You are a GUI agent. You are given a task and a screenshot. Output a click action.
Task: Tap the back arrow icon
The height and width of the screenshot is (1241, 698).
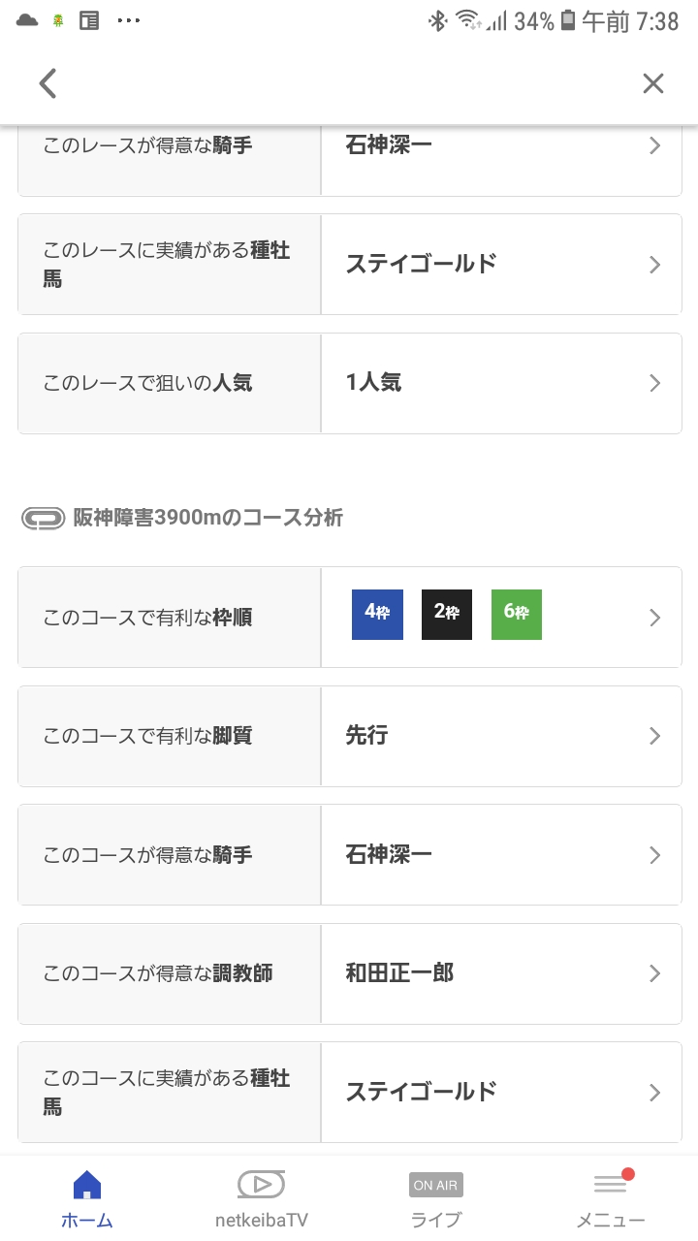48,83
